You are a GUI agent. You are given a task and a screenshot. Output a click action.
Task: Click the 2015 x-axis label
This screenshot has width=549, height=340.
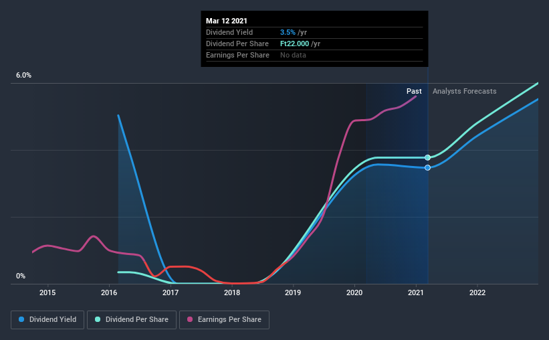pyautogui.click(x=47, y=292)
